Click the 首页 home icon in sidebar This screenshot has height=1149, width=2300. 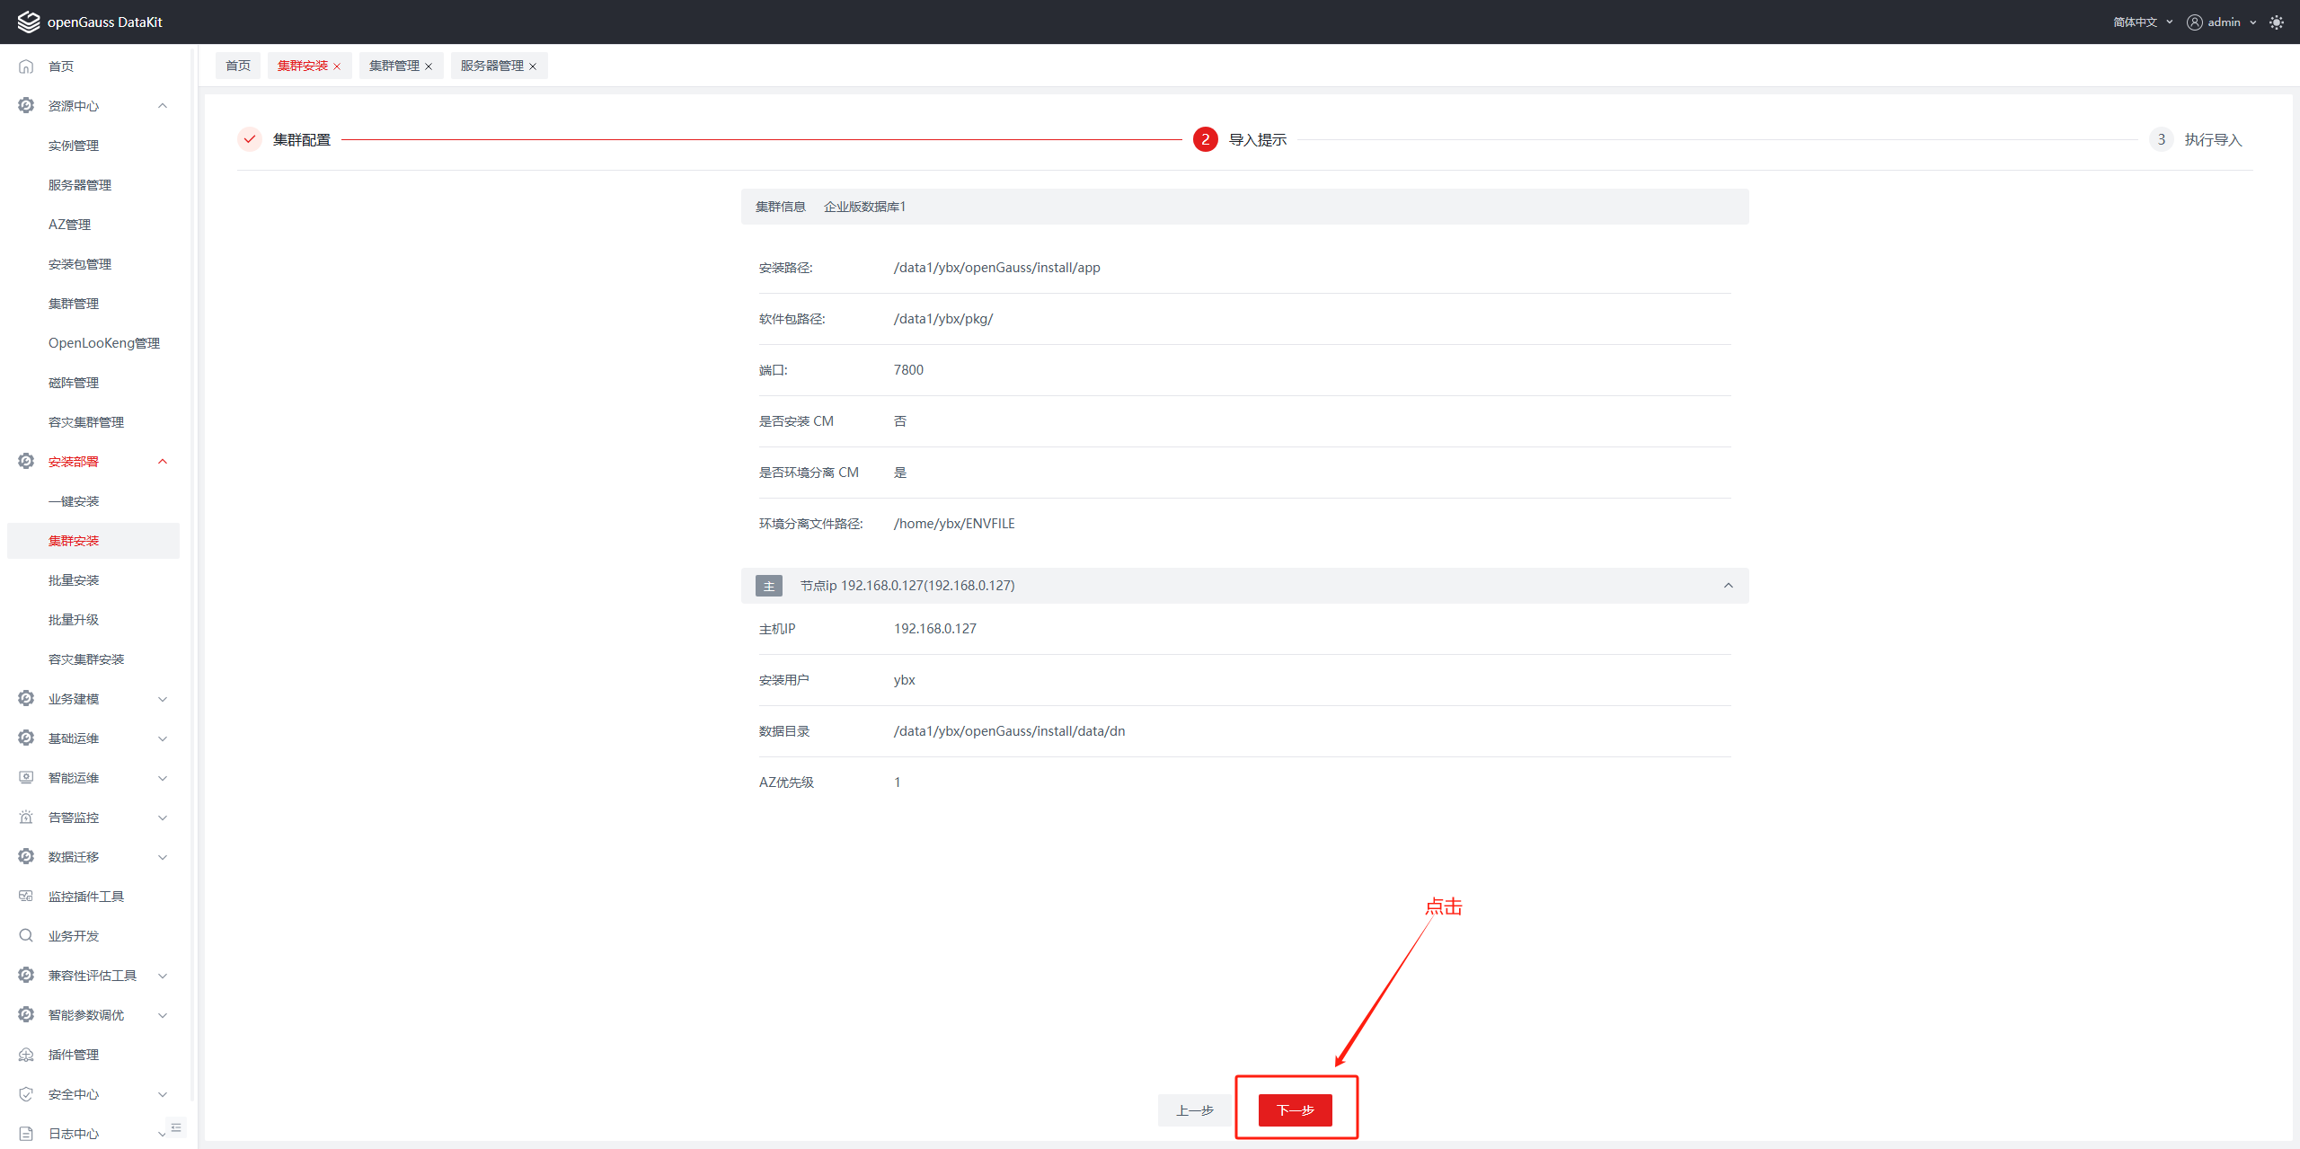point(26,66)
